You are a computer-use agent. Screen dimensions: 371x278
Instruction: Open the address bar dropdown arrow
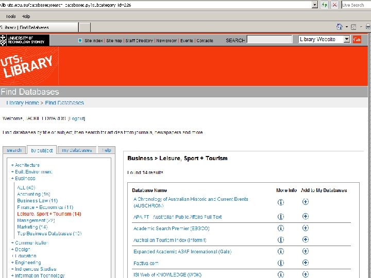(x=315, y=5)
